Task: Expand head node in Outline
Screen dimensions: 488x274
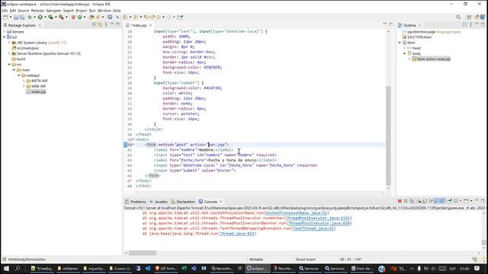Action: pyautogui.click(x=405, y=48)
